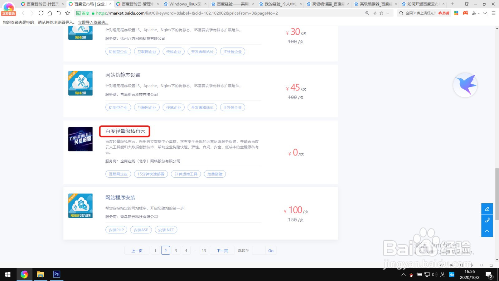This screenshot has width=499, height=281.
Task: Go forward with the browser forward arrow
Action: coord(32,13)
